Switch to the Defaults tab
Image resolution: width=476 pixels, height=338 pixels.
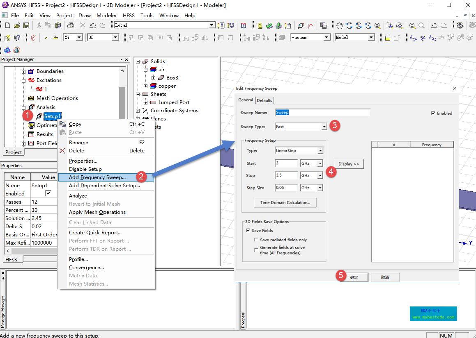(x=264, y=100)
